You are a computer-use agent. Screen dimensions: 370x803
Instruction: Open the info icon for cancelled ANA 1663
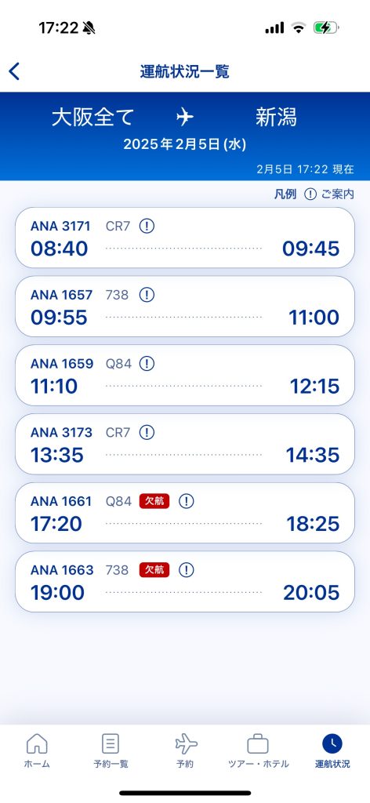pyautogui.click(x=187, y=569)
